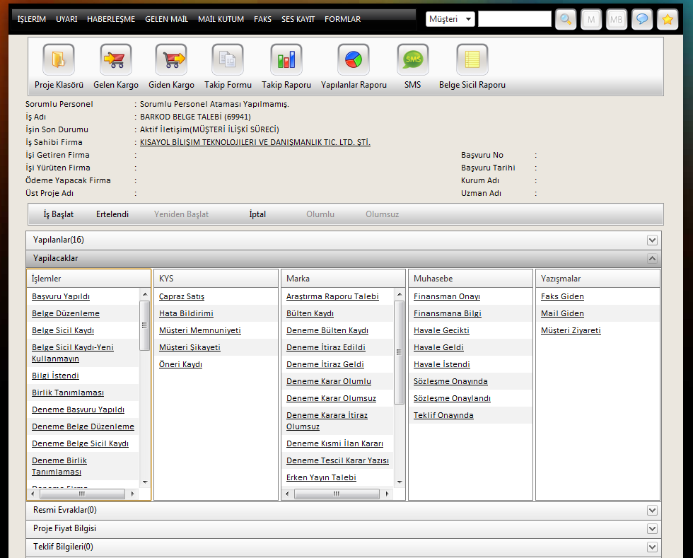The width and height of the screenshot is (693, 558).
Task: Click the Gelen Kargo cart icon
Action: (116, 60)
